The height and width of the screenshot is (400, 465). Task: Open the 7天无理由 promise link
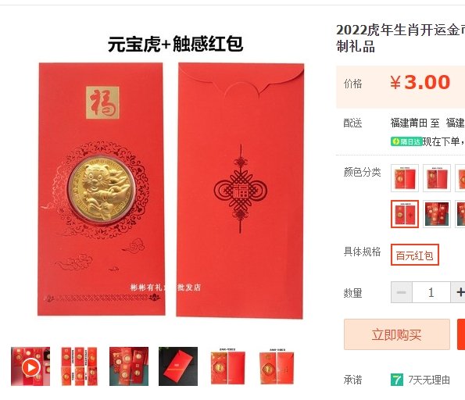click(x=429, y=380)
